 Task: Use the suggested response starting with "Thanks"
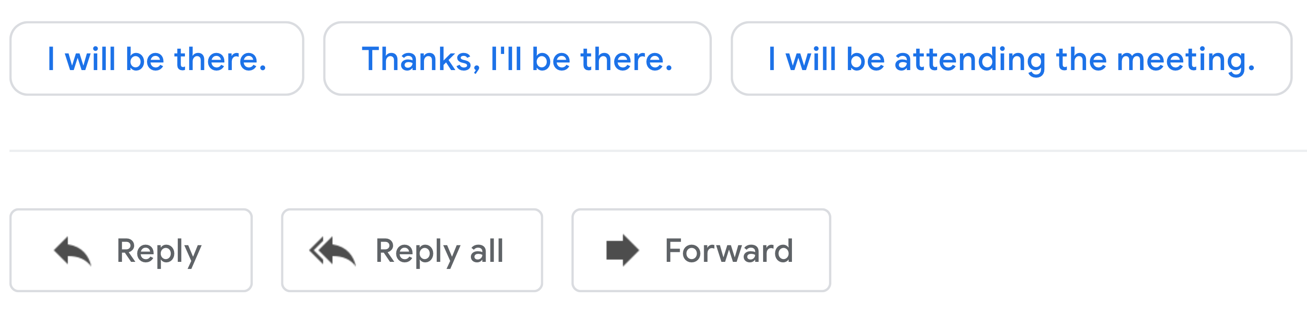click(x=517, y=59)
